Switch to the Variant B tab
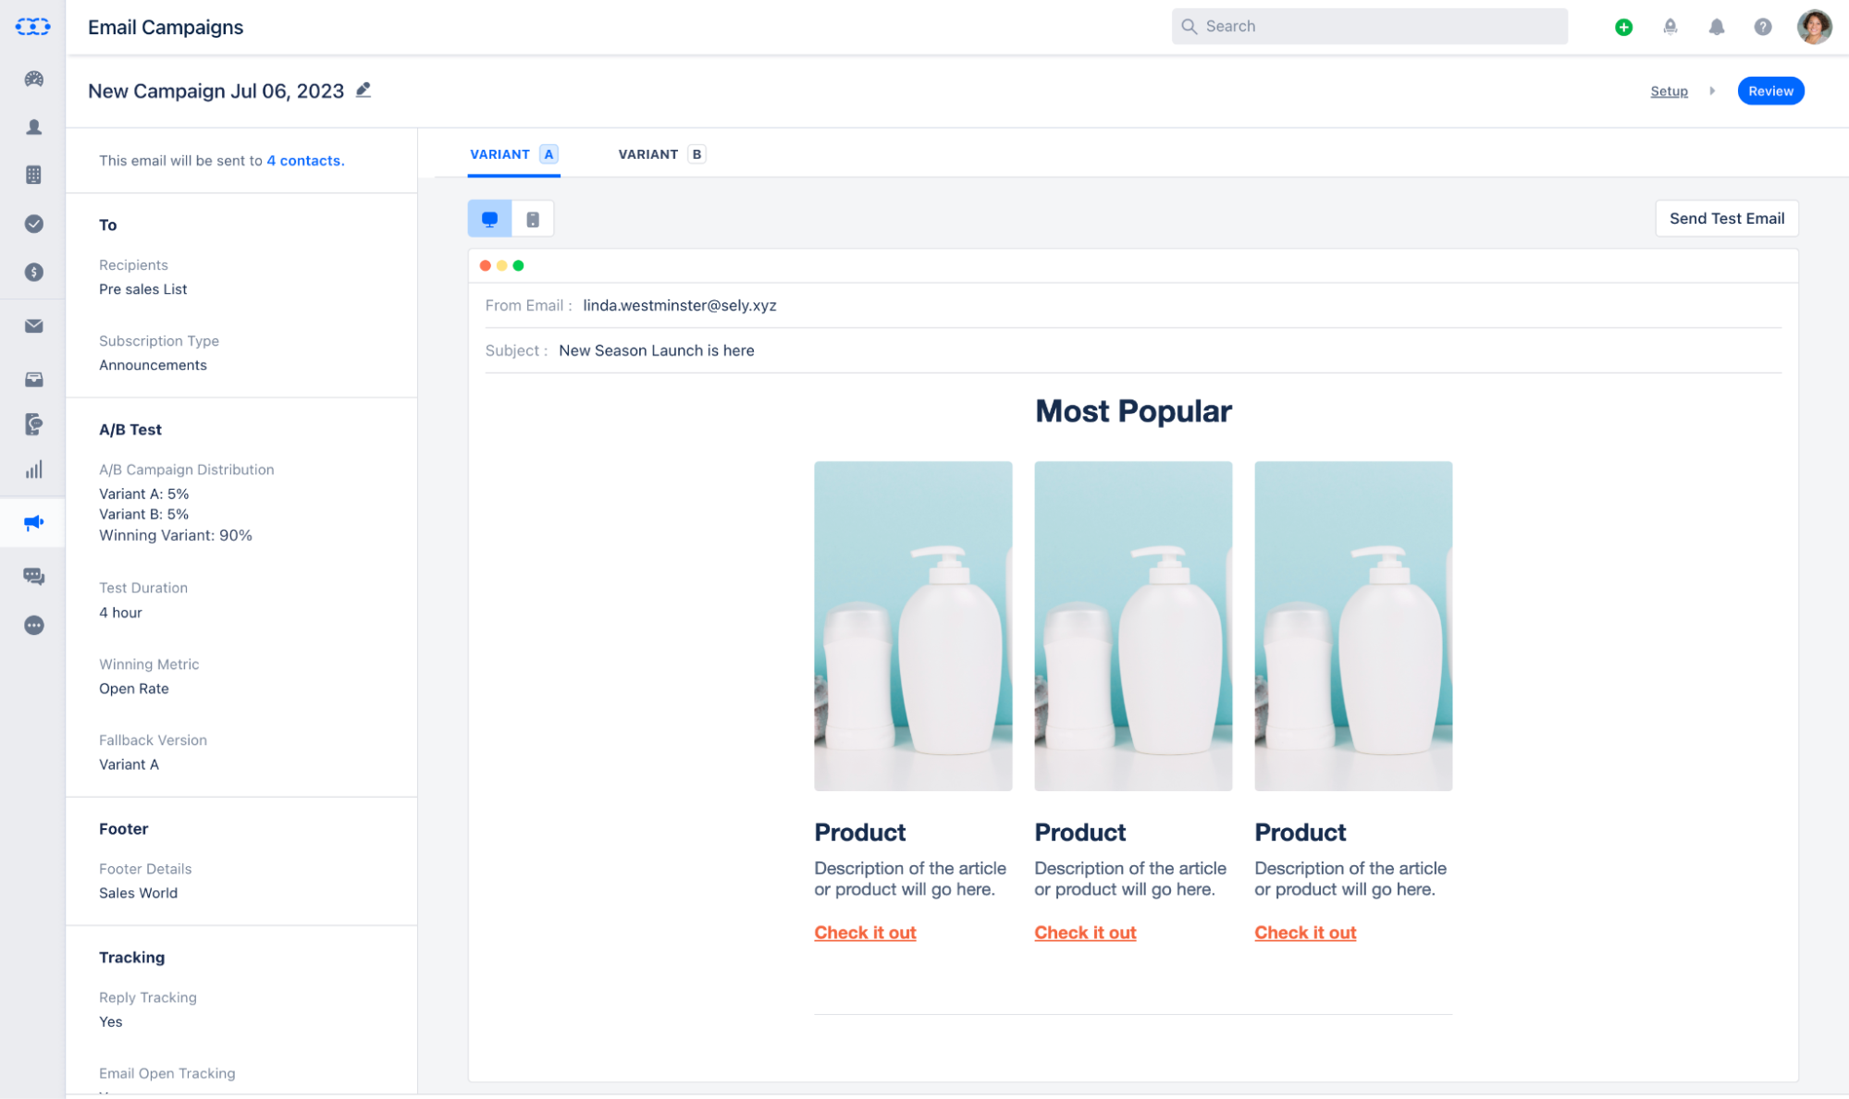This screenshot has height=1099, width=1849. [x=659, y=153]
